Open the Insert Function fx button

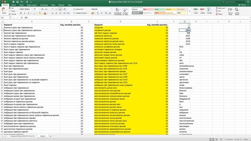22,18
